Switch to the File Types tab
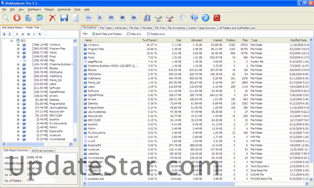Screen dimensions: 314x188 pyautogui.click(x=105, y=28)
